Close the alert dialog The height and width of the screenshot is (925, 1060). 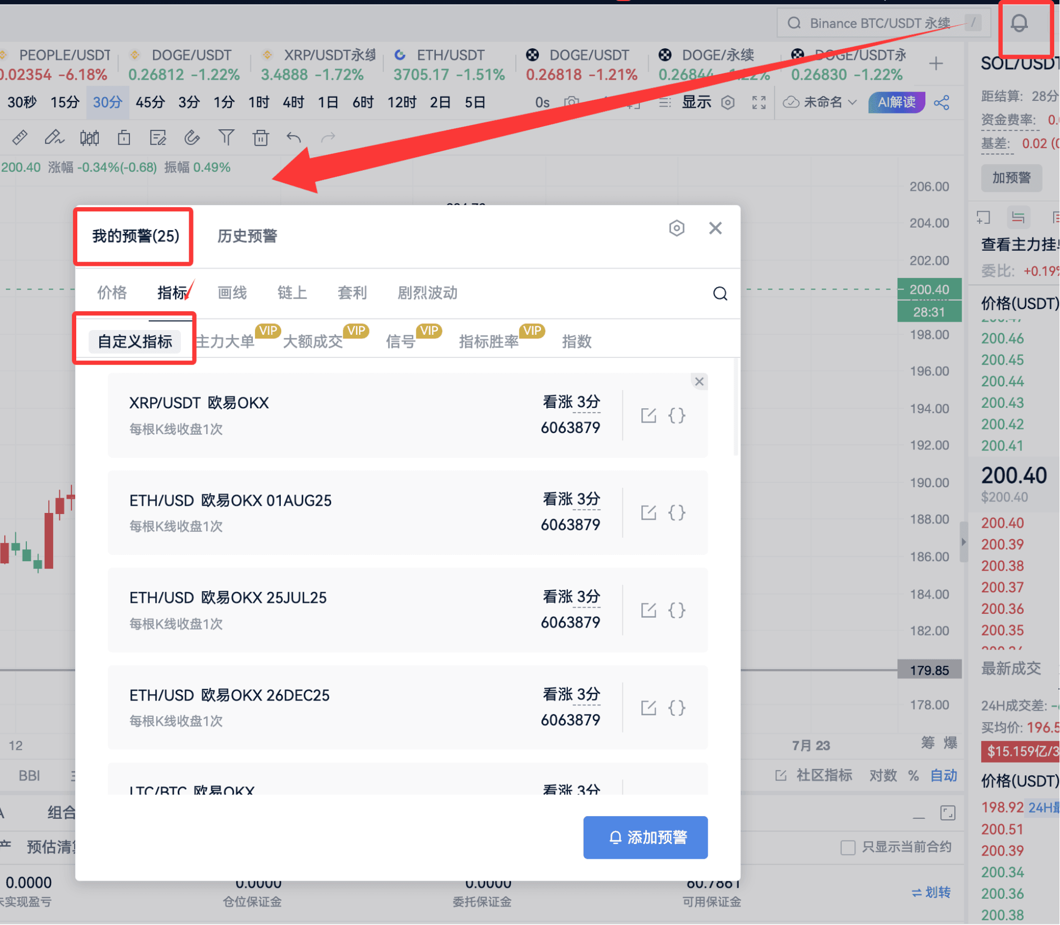[x=715, y=228]
